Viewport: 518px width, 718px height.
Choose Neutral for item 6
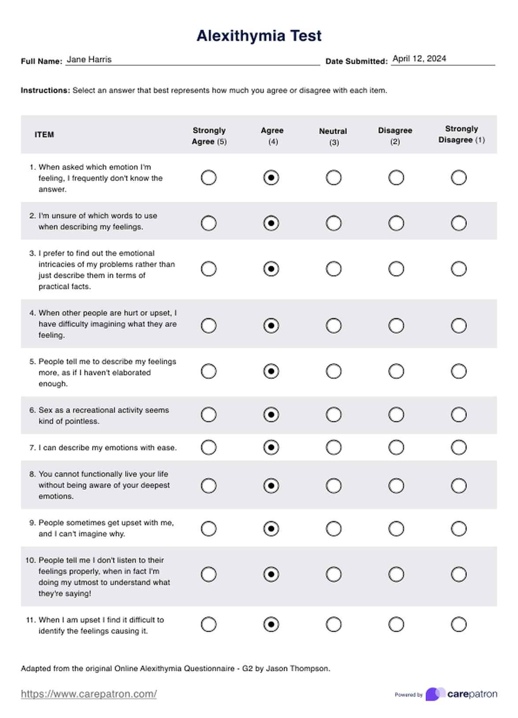coord(333,415)
